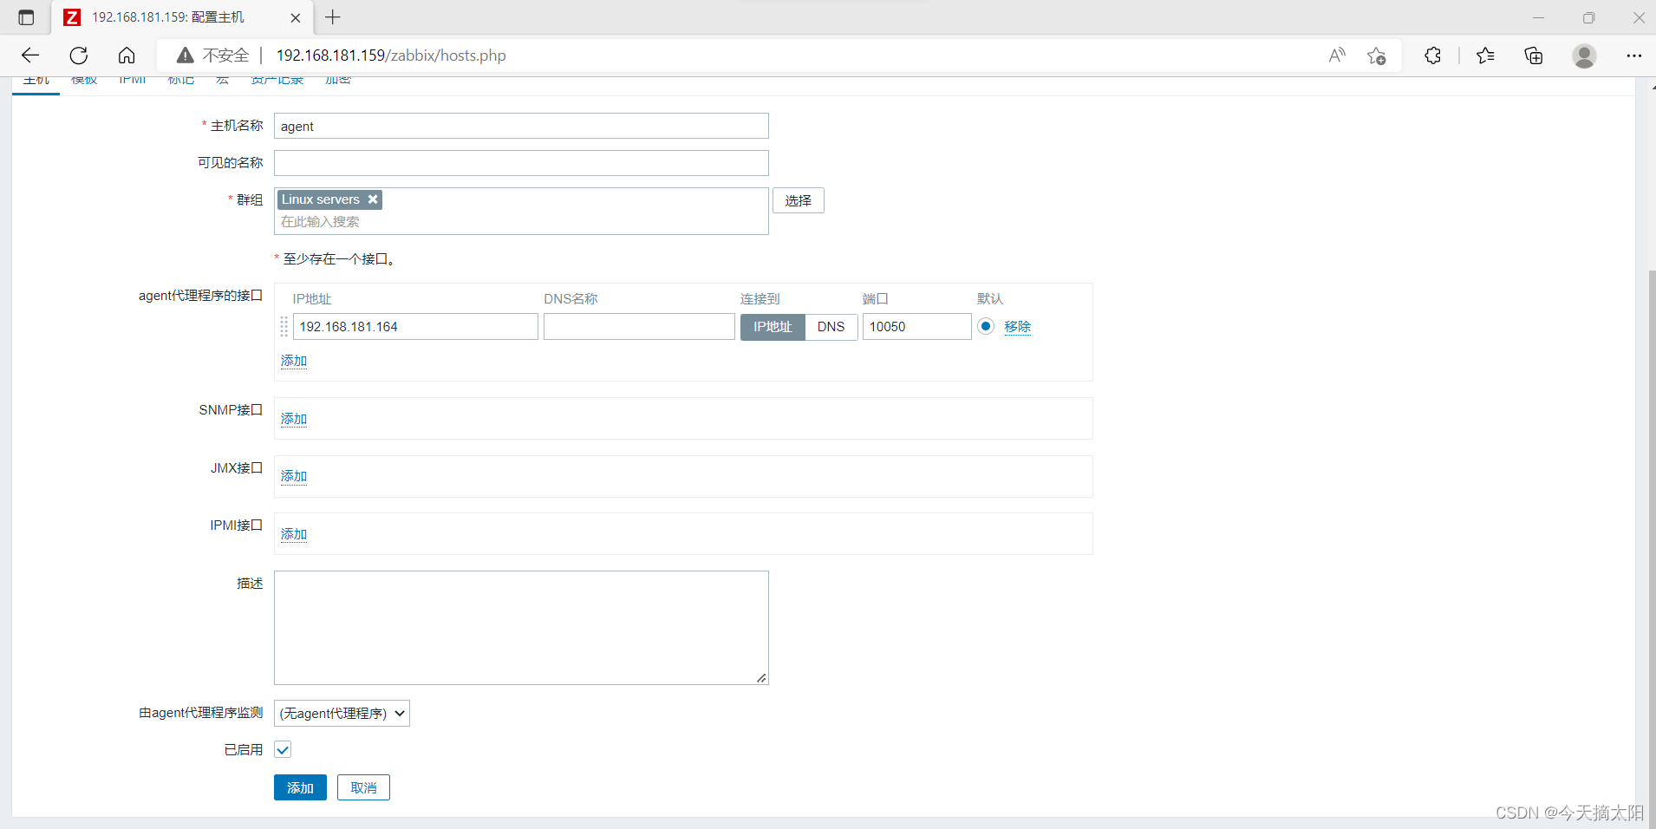The height and width of the screenshot is (829, 1656).
Task: Open the browser home page icon
Action: click(127, 55)
